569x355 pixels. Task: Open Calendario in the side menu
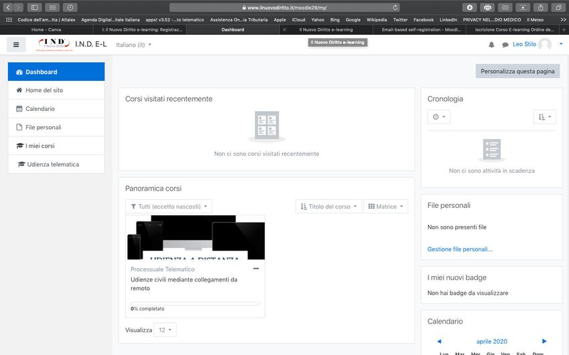click(56, 109)
